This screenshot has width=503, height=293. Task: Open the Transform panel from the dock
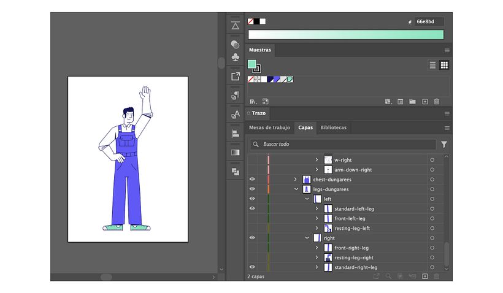(235, 26)
